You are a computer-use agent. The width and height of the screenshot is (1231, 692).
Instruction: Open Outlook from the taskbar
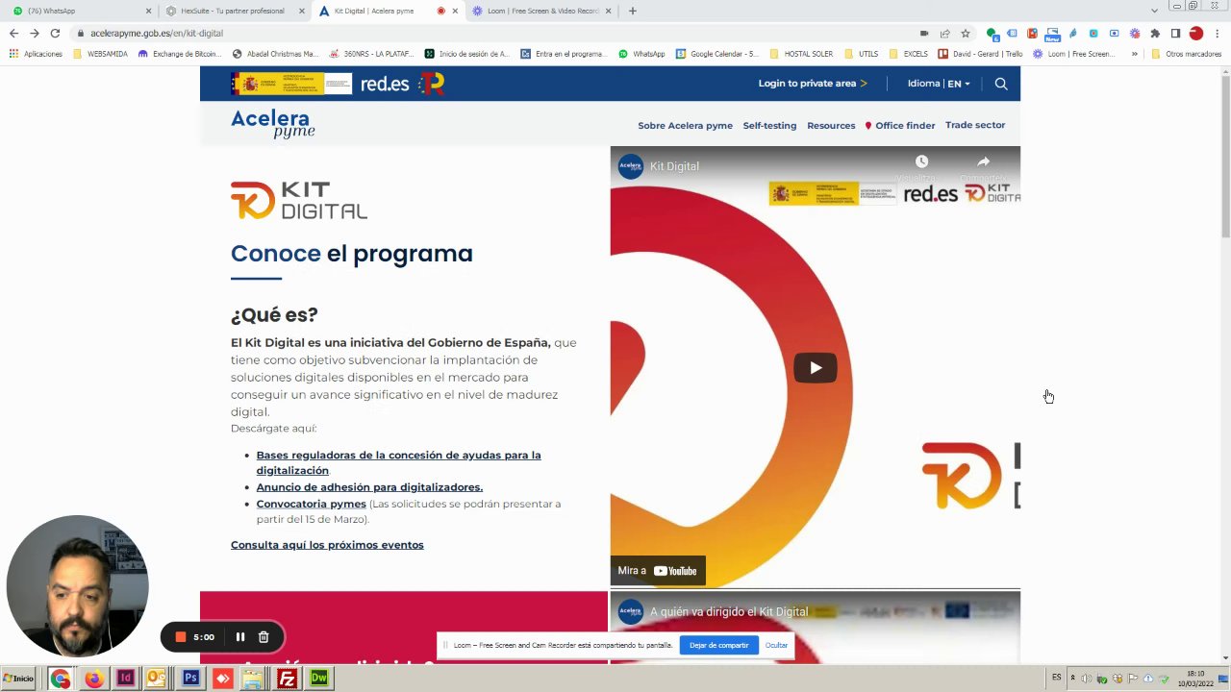[157, 679]
